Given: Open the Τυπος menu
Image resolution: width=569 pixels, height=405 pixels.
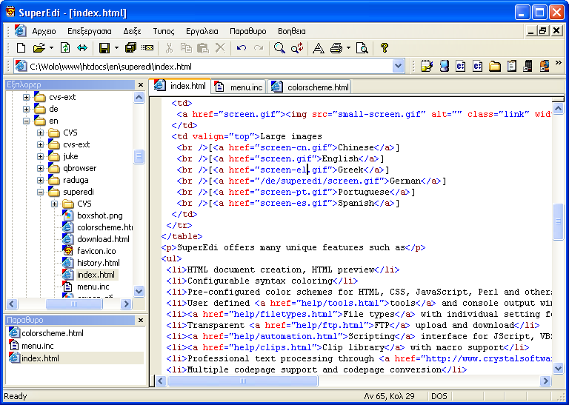Looking at the screenshot, I should click(x=164, y=31).
